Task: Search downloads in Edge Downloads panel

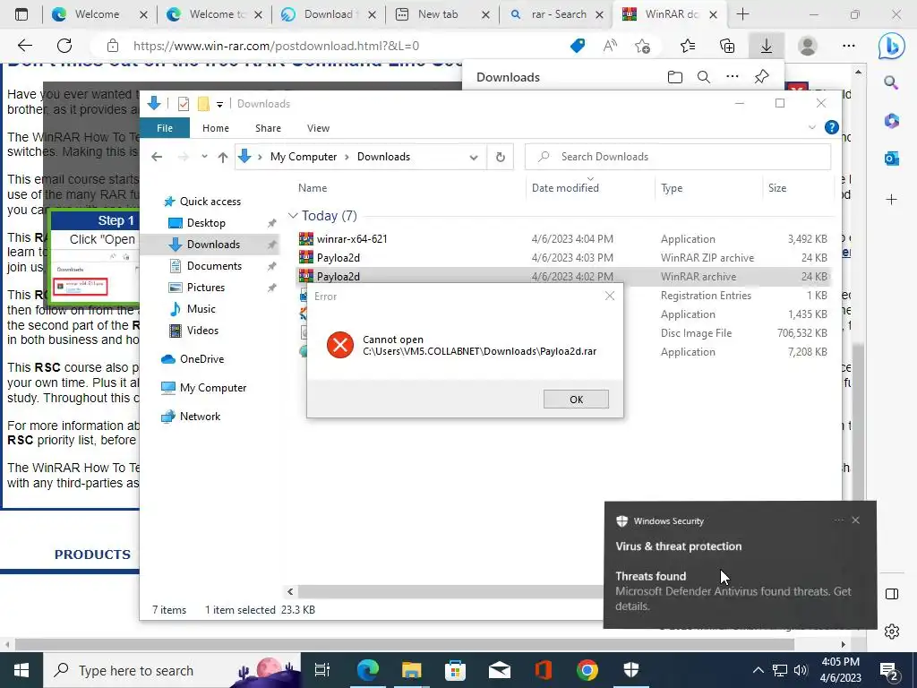Action: tap(704, 77)
